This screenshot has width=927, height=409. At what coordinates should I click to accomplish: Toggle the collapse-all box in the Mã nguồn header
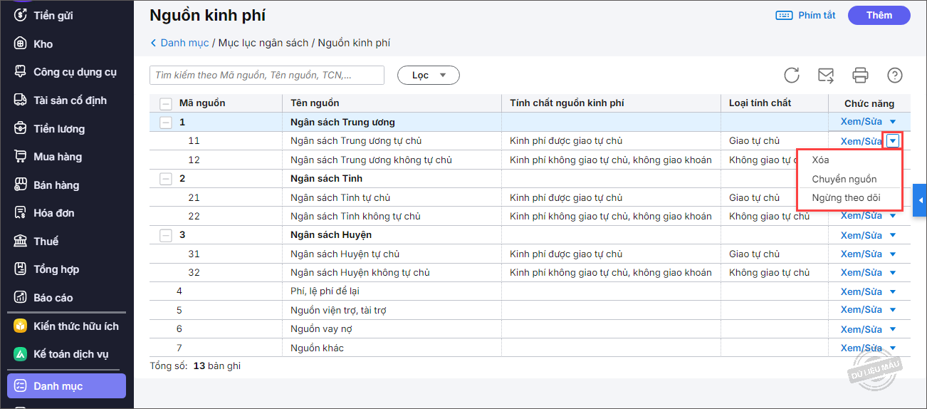(166, 103)
